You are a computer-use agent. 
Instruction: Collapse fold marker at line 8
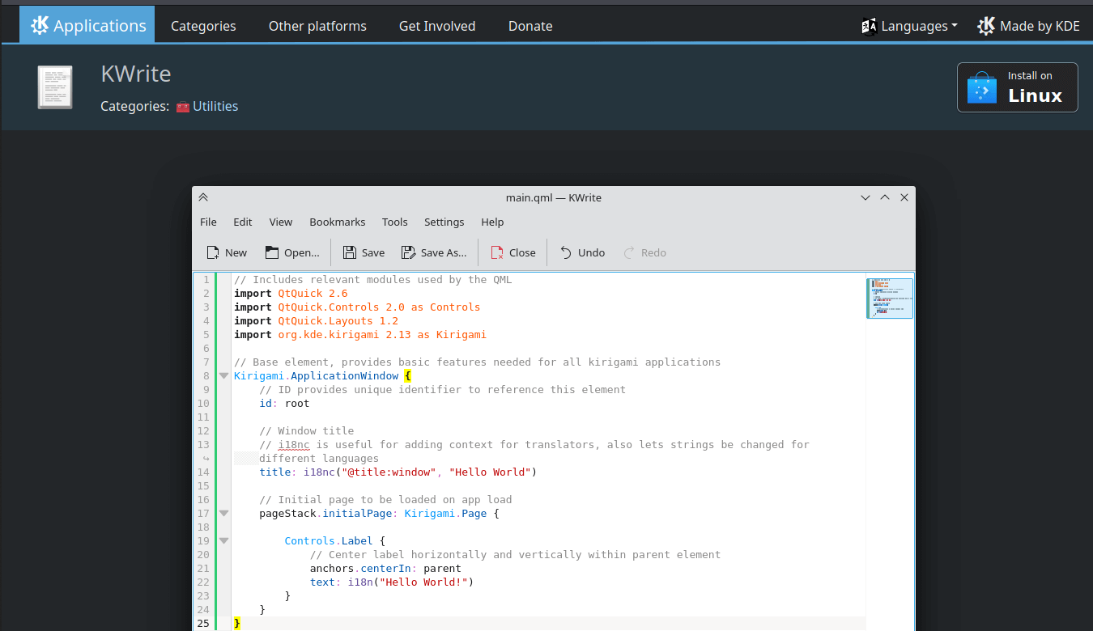click(x=224, y=376)
